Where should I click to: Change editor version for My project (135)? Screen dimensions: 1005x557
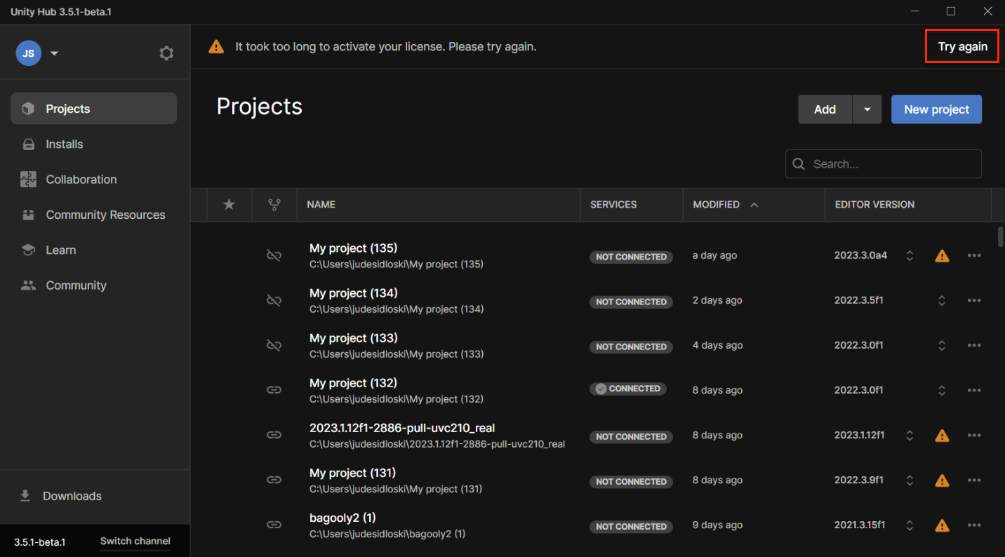[910, 256]
